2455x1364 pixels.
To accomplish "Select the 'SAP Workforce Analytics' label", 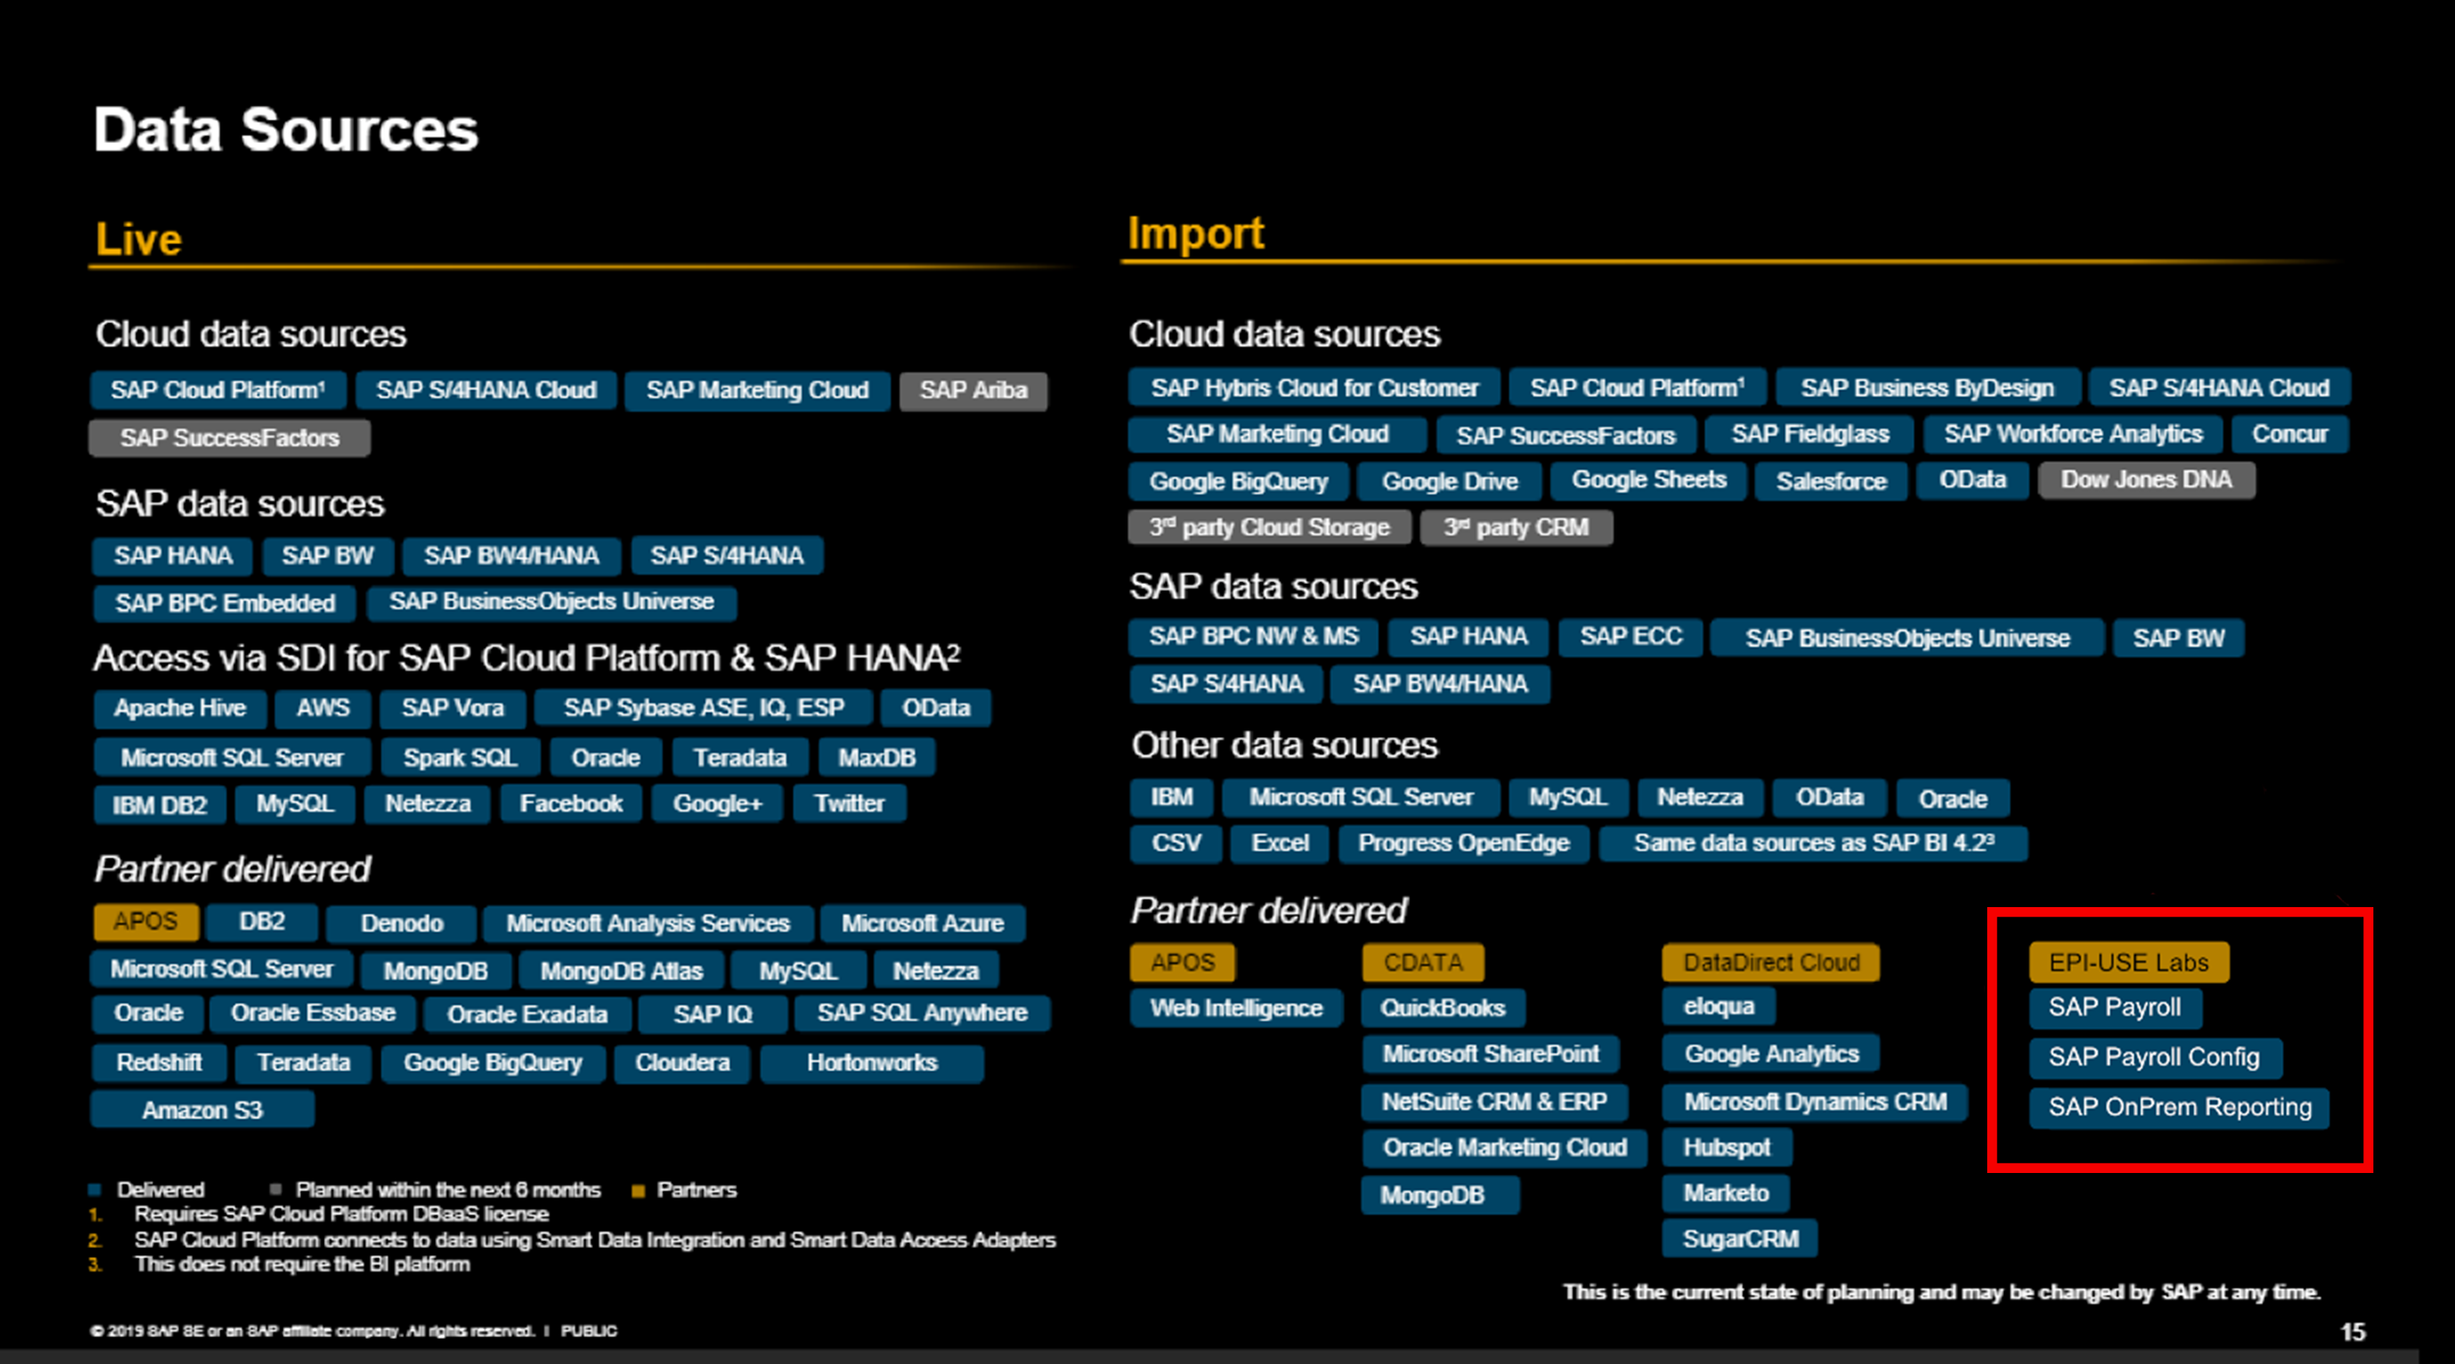I will (2073, 435).
